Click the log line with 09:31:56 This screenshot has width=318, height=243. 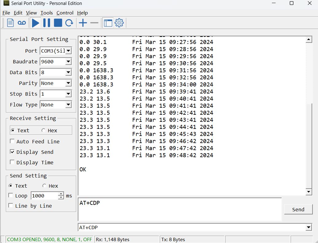pyautogui.click(x=146, y=70)
